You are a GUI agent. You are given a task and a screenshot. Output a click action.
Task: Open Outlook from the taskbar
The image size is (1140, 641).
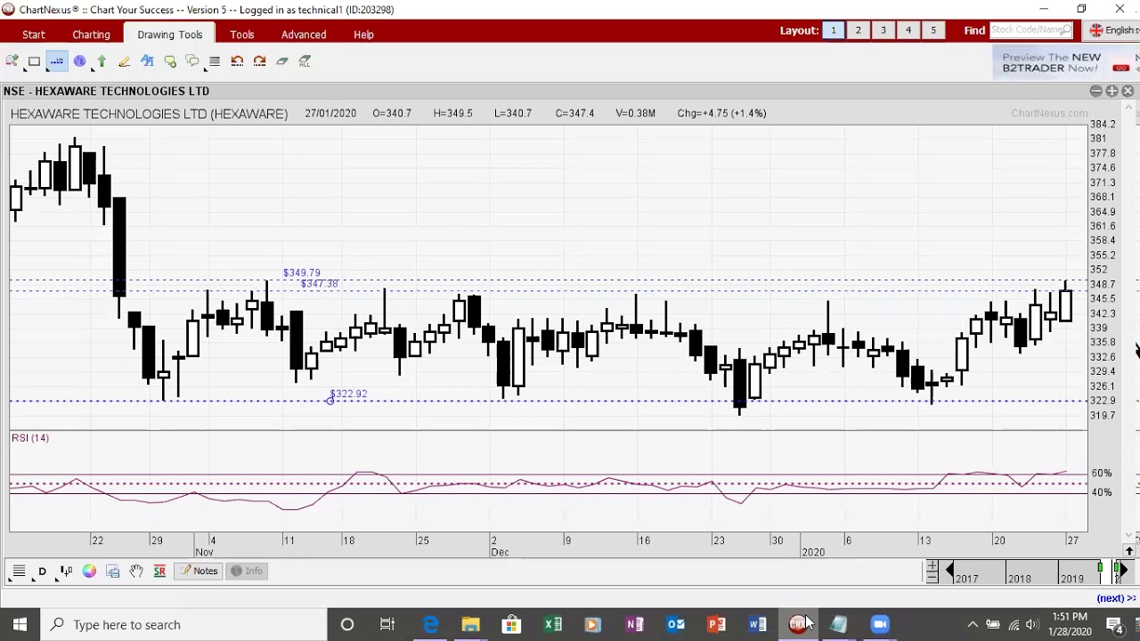(x=675, y=625)
